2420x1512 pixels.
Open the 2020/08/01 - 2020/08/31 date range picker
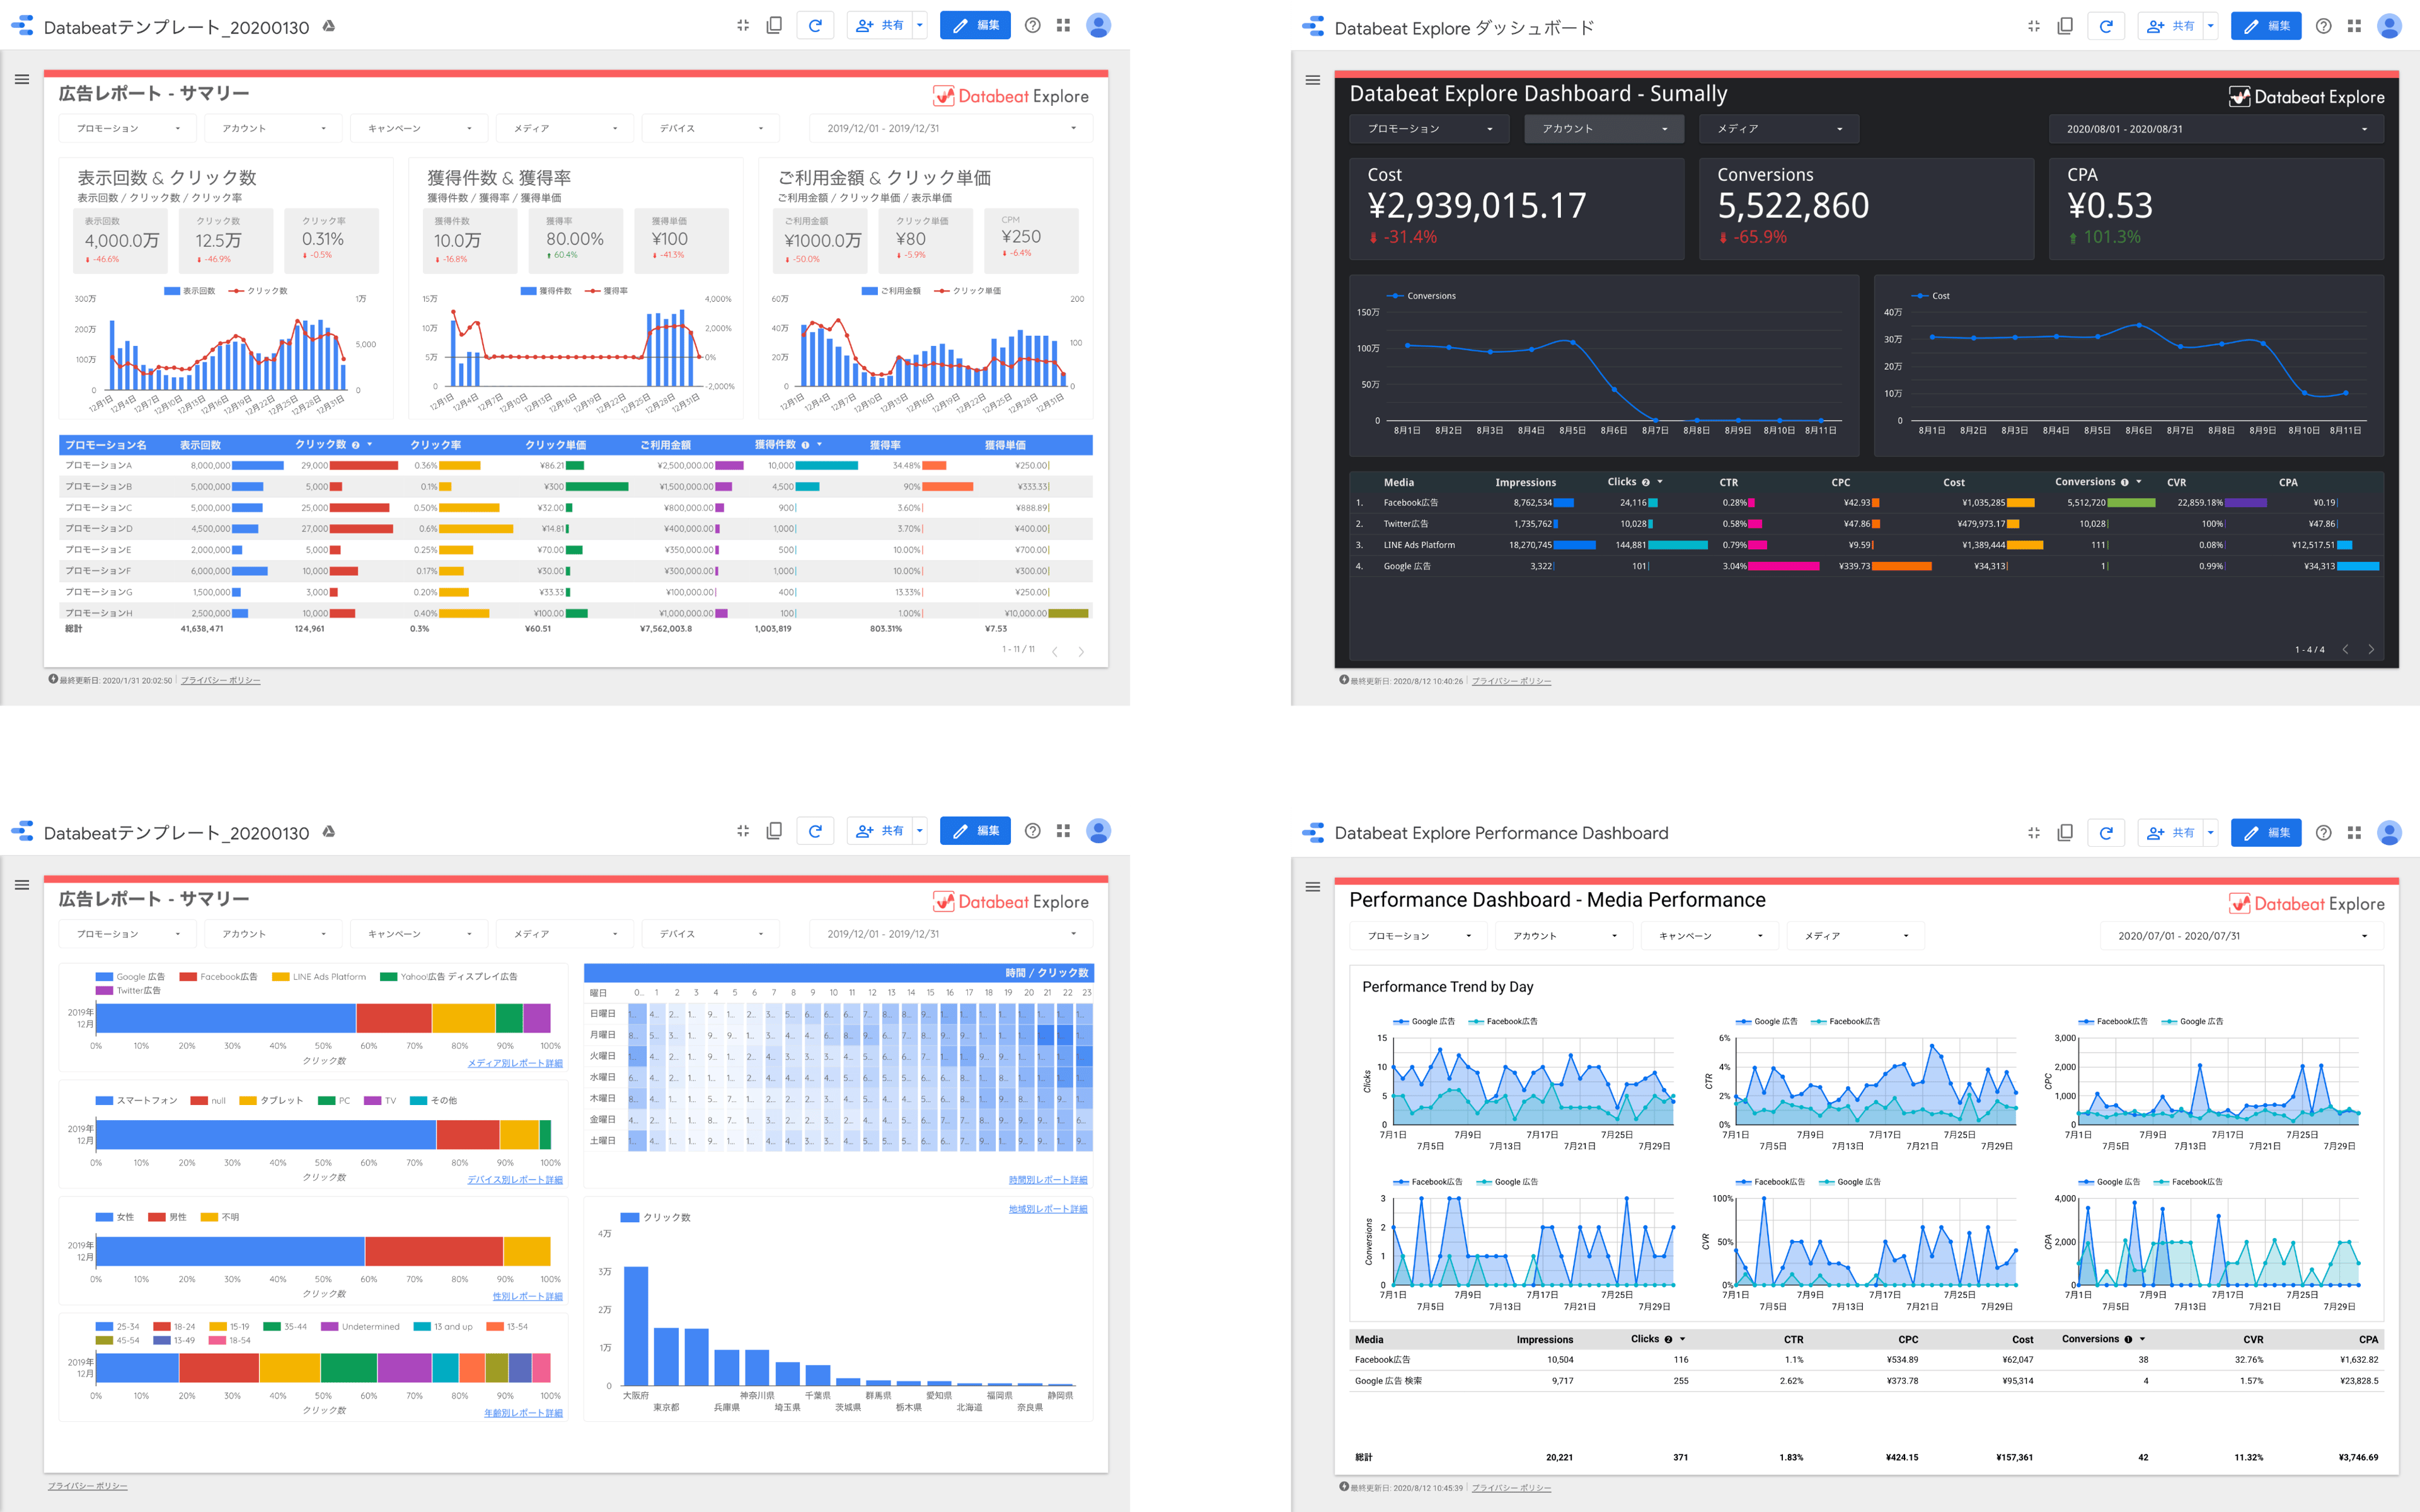tap(2216, 129)
